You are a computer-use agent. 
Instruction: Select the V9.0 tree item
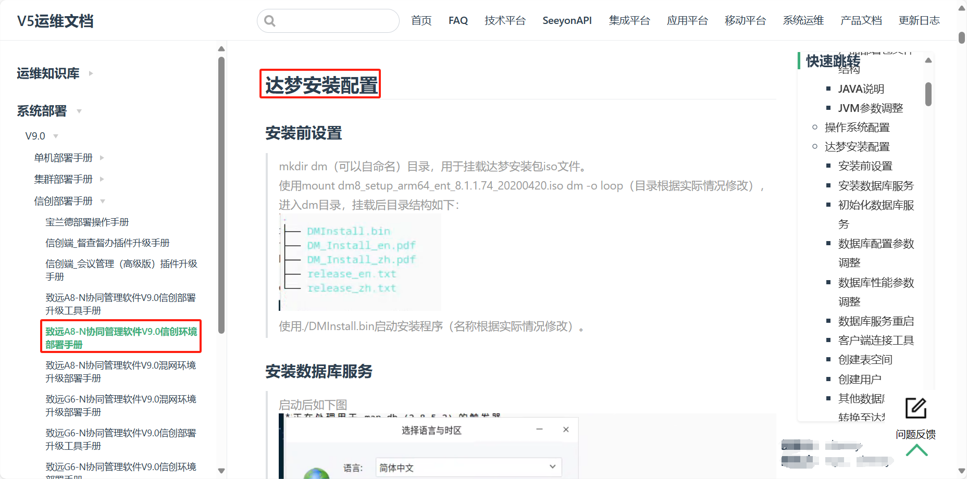[35, 136]
